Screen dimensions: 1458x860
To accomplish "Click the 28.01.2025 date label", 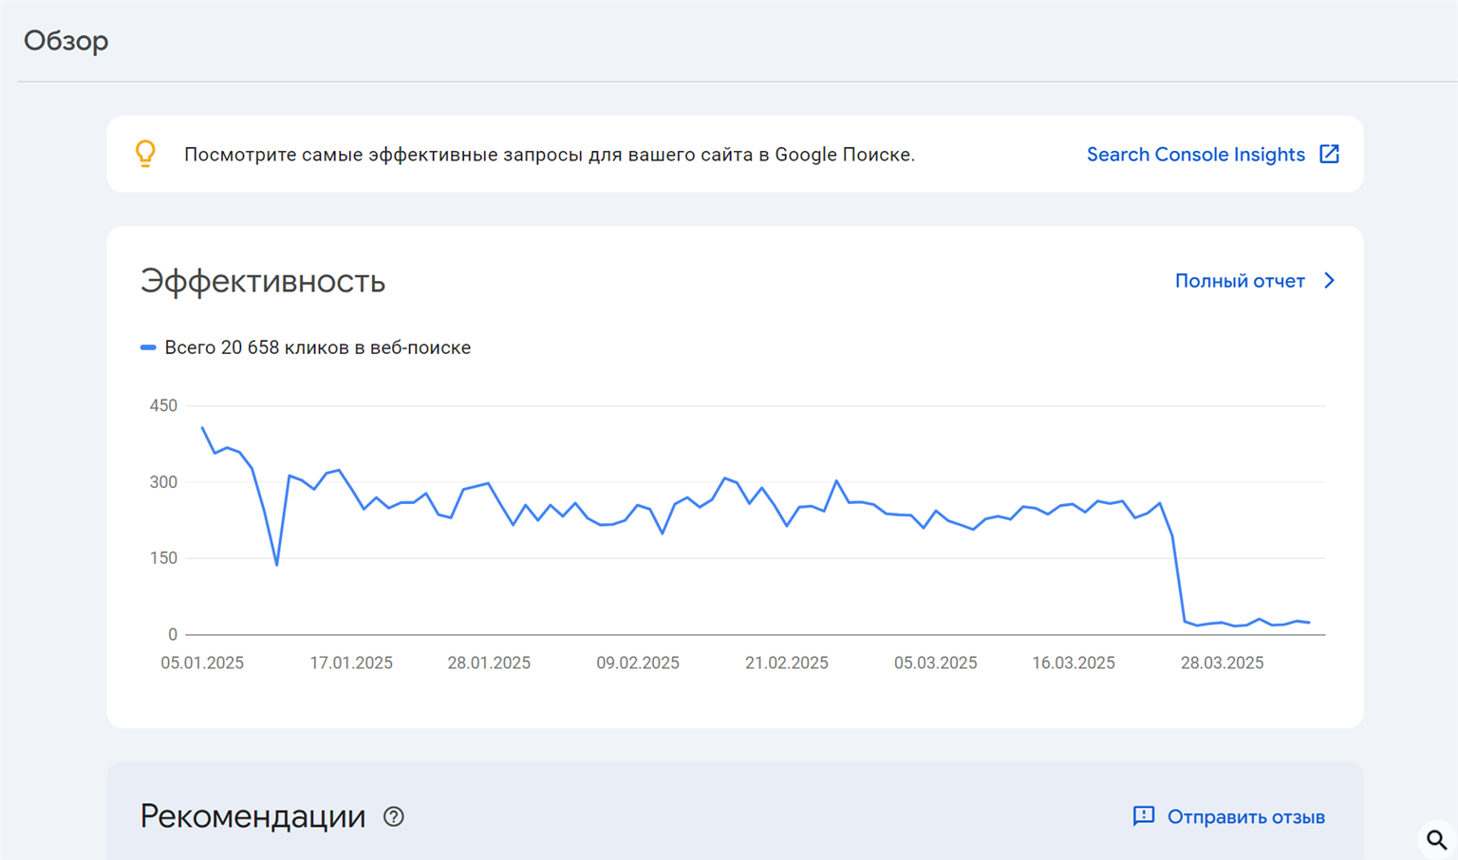I will click(489, 663).
